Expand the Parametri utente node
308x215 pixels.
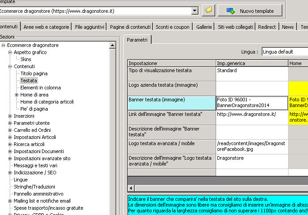point(10,123)
